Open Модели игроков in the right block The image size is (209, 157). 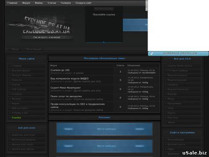tap(177, 75)
